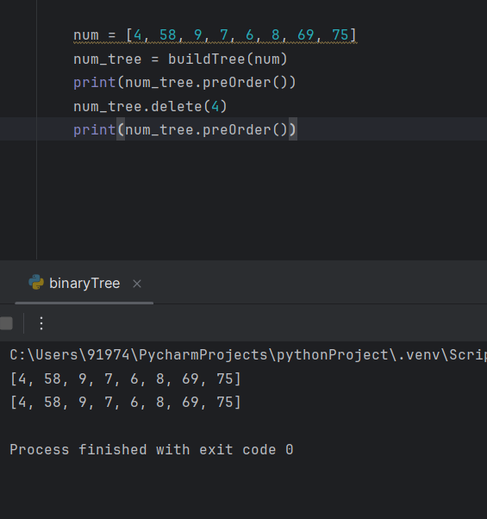Click the first printed list output line
Image resolution: width=487 pixels, height=519 pixels.
[125, 378]
